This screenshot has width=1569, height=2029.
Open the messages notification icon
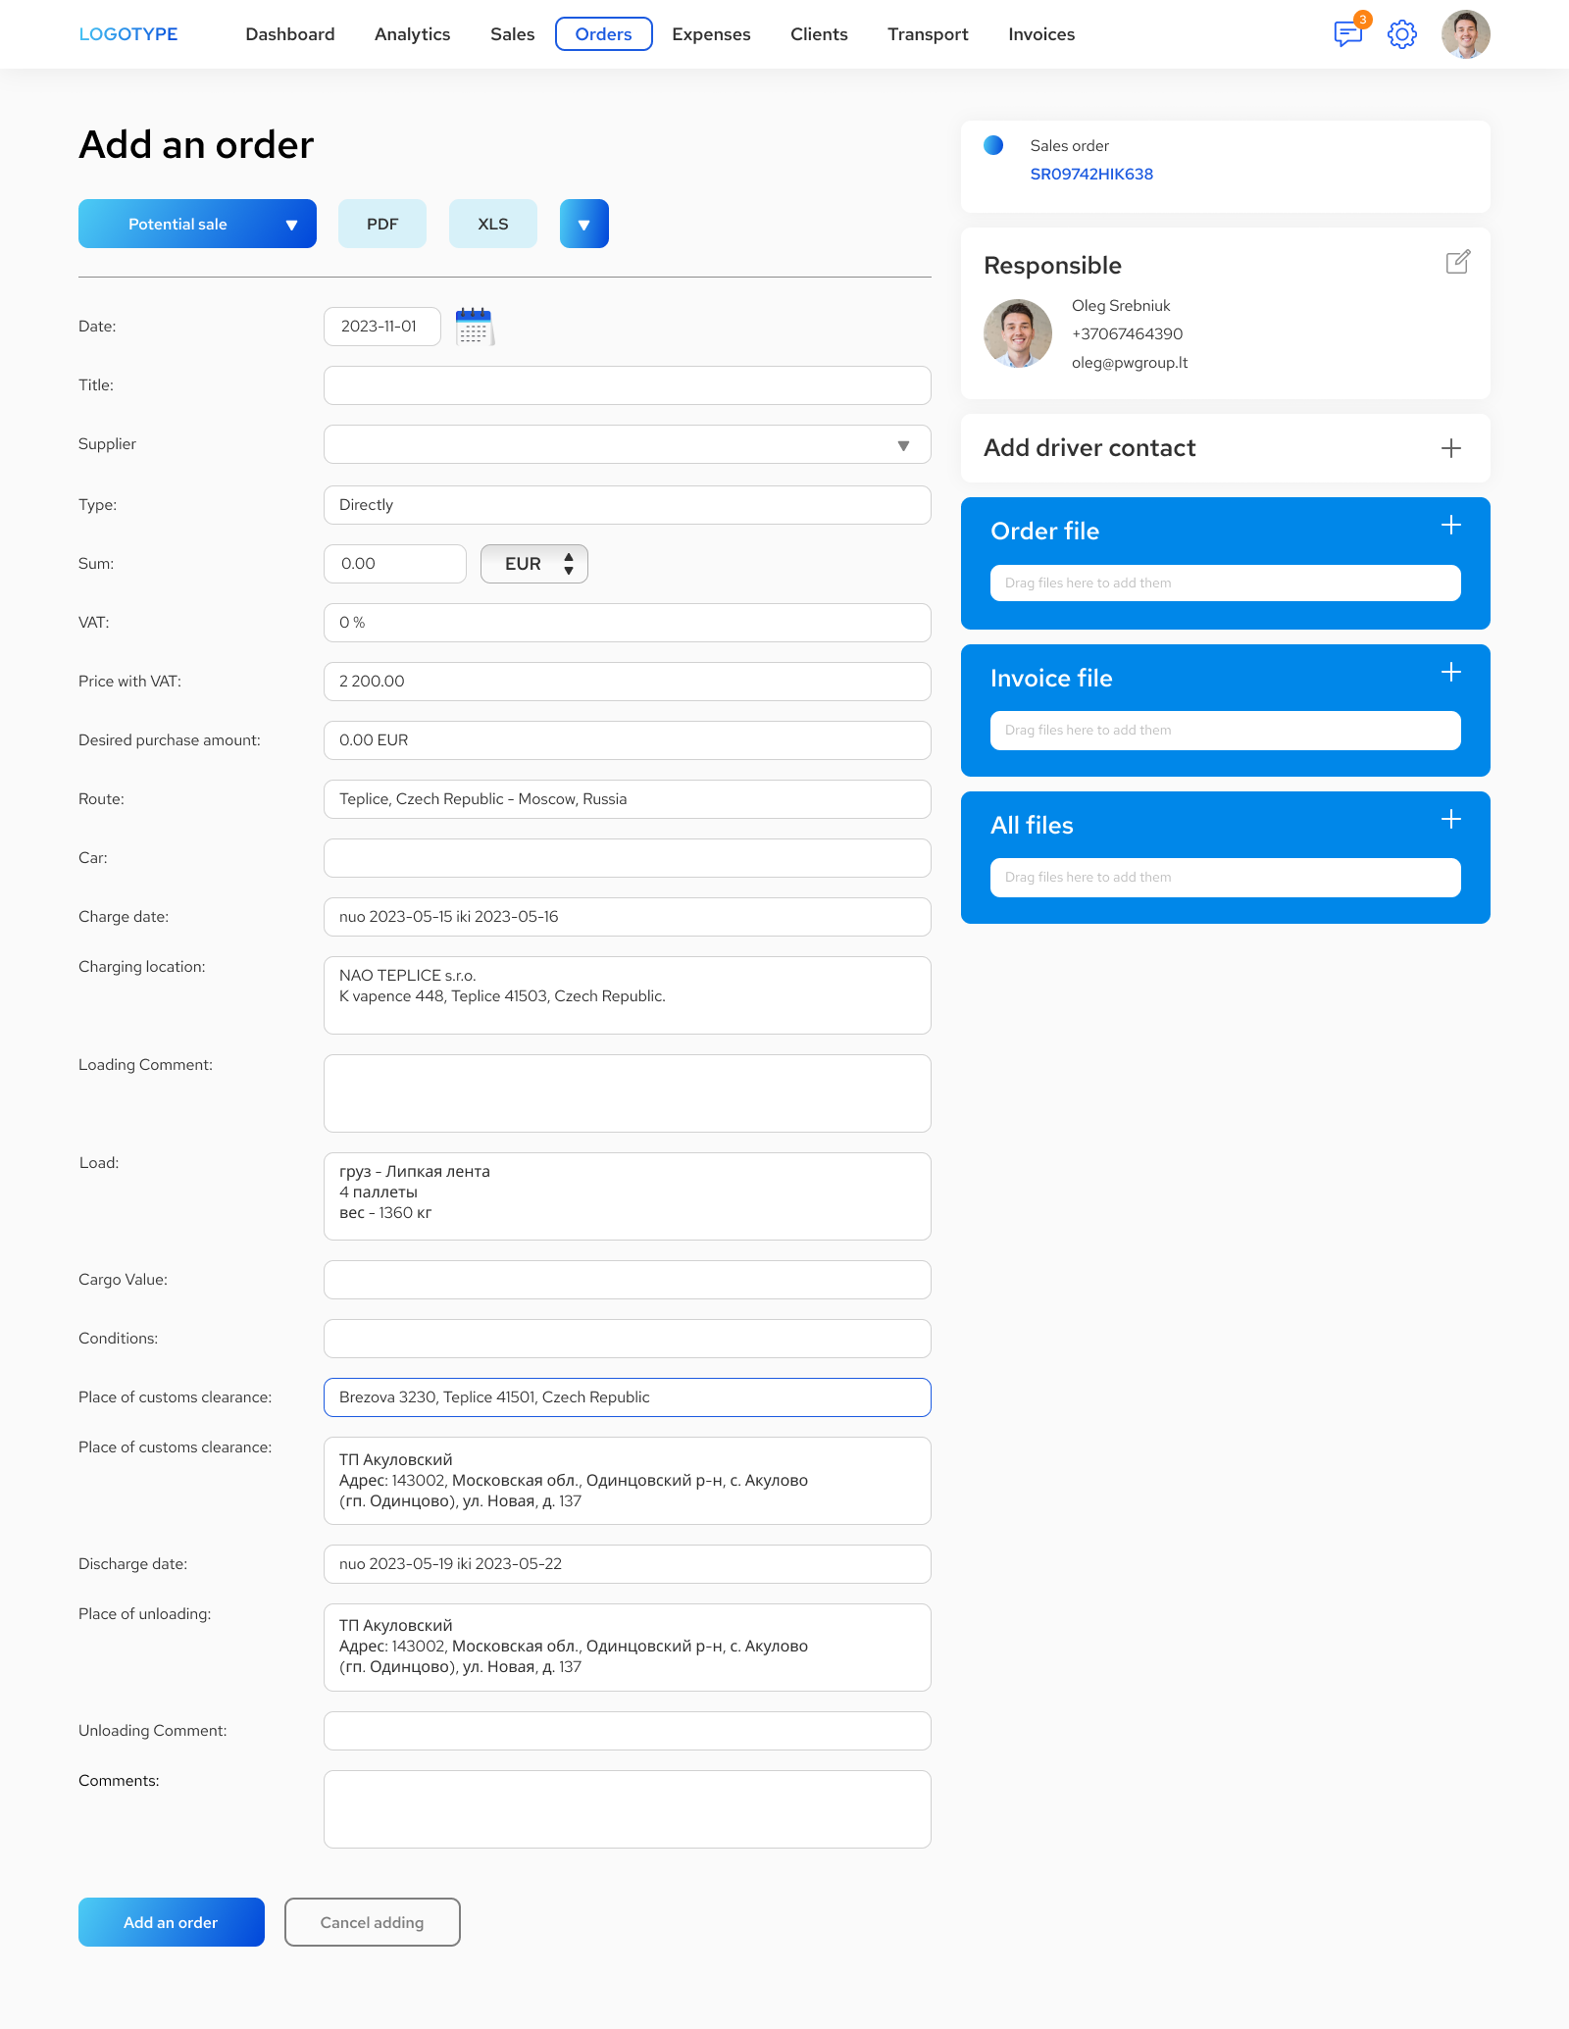click(x=1348, y=34)
